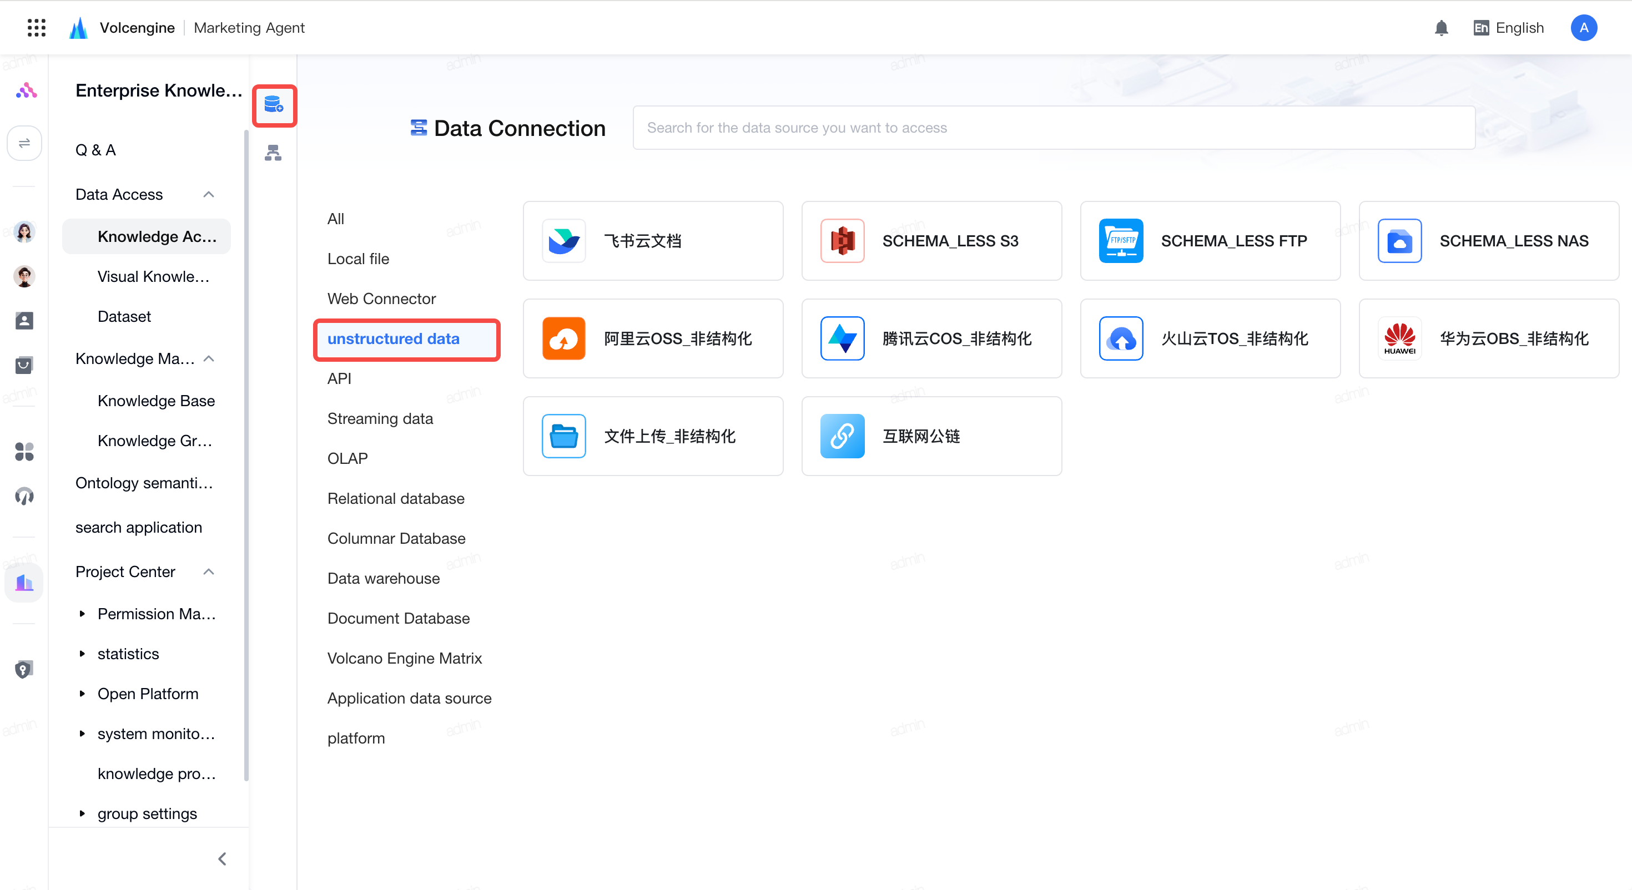Choose the SCHEMA_LESS FTP connector
Screen dimensions: 1632x890
[x=1210, y=241]
